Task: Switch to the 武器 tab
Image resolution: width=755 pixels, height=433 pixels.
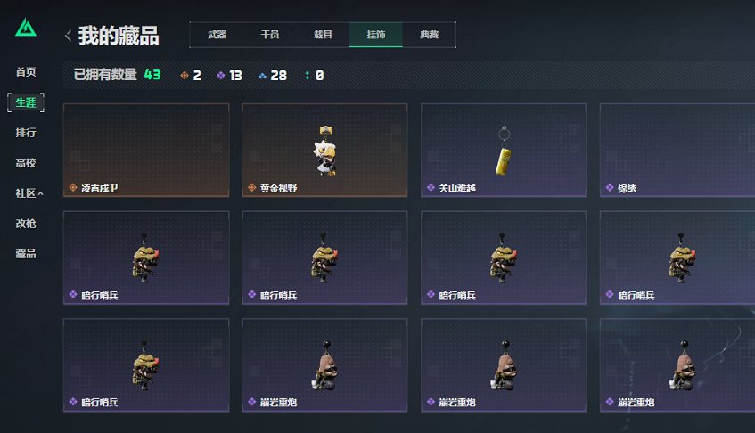Action: [x=217, y=35]
